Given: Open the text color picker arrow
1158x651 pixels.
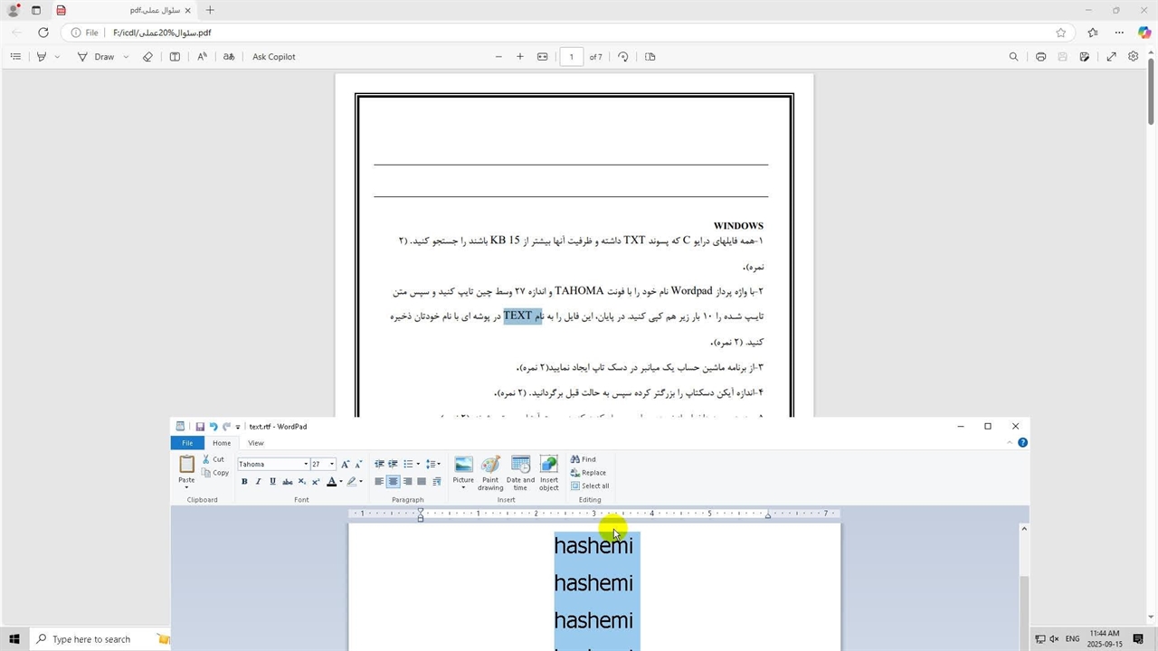Looking at the screenshot, I should pyautogui.click(x=341, y=482).
